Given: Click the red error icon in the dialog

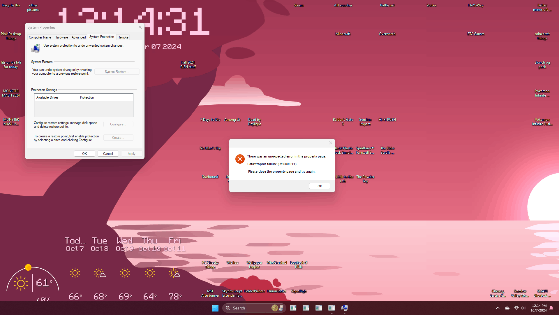Looking at the screenshot, I should pos(240,159).
